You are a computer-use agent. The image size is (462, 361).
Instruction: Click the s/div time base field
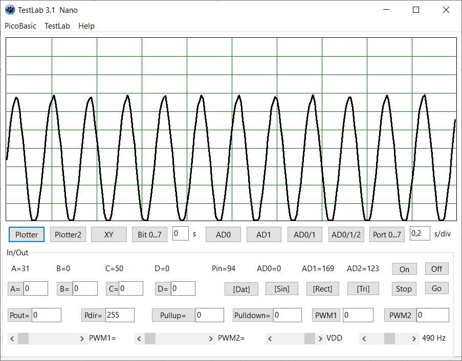coord(420,234)
